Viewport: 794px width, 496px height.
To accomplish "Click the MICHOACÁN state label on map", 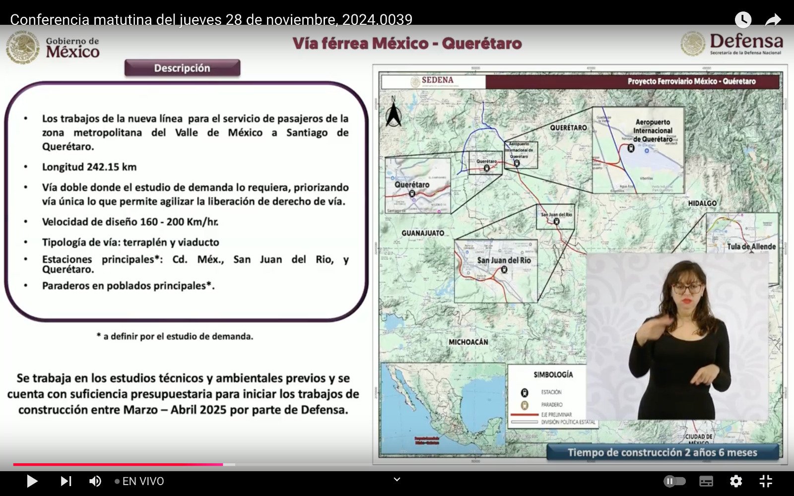I will 468,342.
